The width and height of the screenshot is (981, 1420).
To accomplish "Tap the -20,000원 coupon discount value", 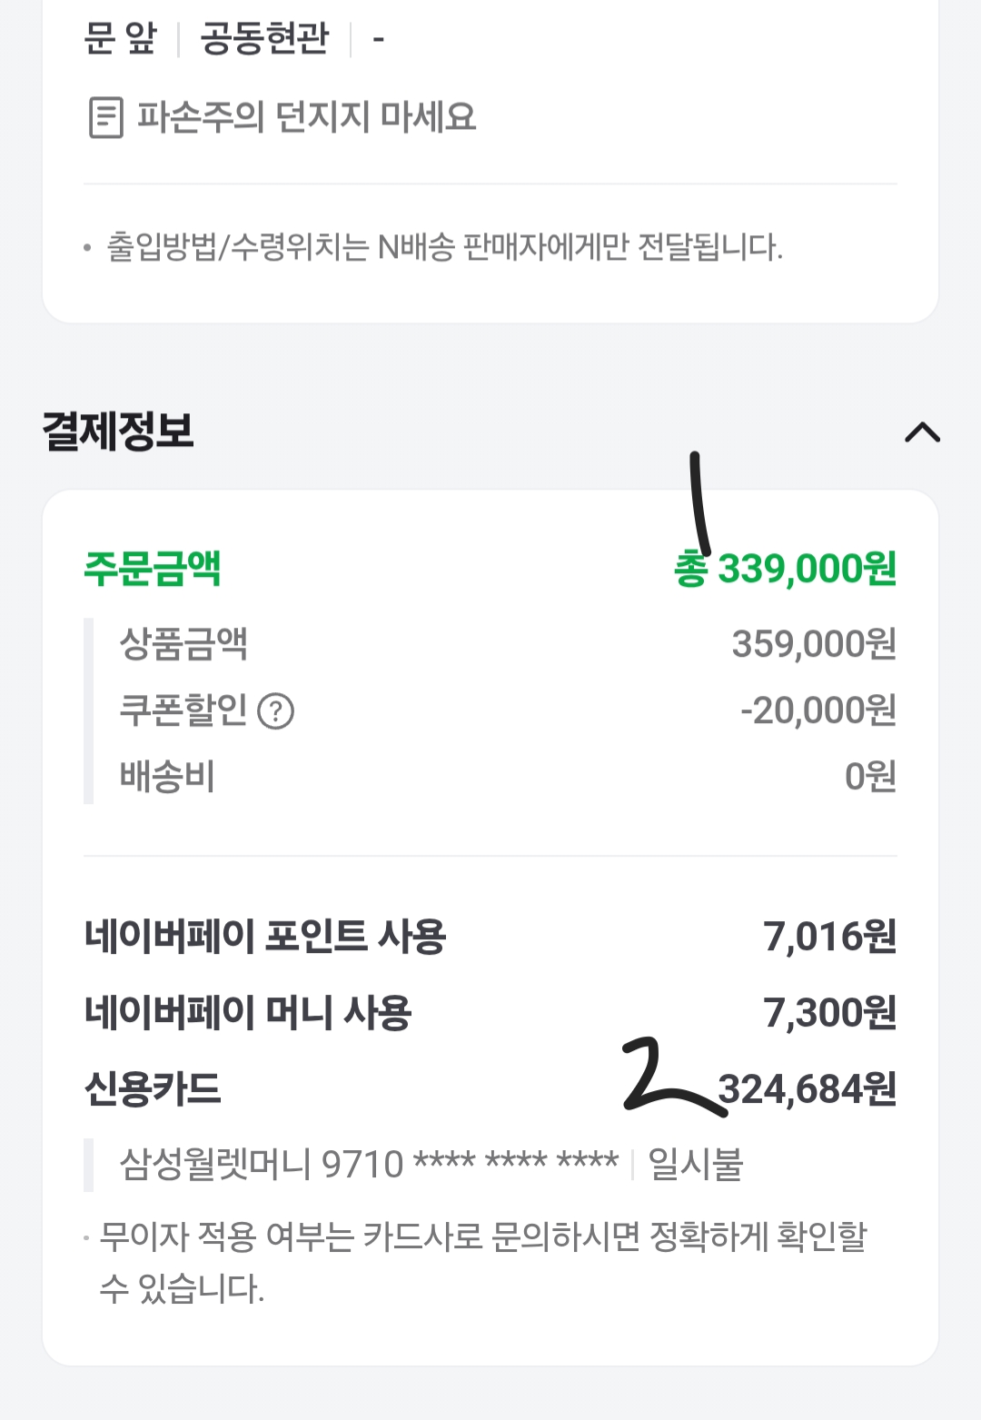I will tap(818, 710).
